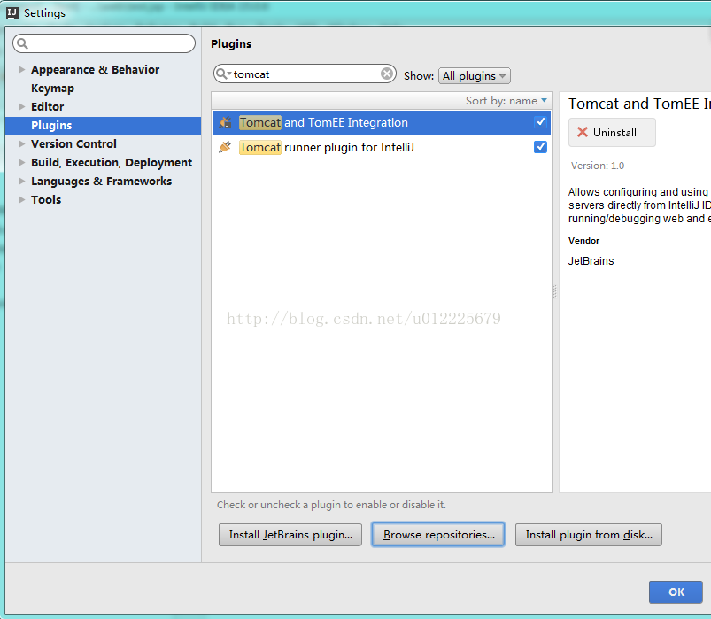Open Build, Execution, Deployment settings
Screen dimensions: 711x619
(112, 162)
